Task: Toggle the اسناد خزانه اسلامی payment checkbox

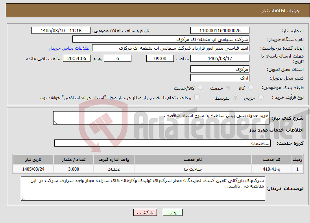Action: click(x=197, y=97)
